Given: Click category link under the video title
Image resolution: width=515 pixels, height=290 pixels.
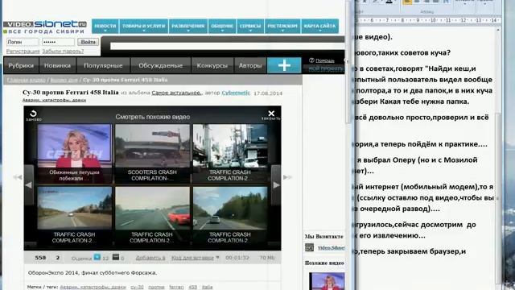Looking at the screenshot, I should tap(54, 100).
